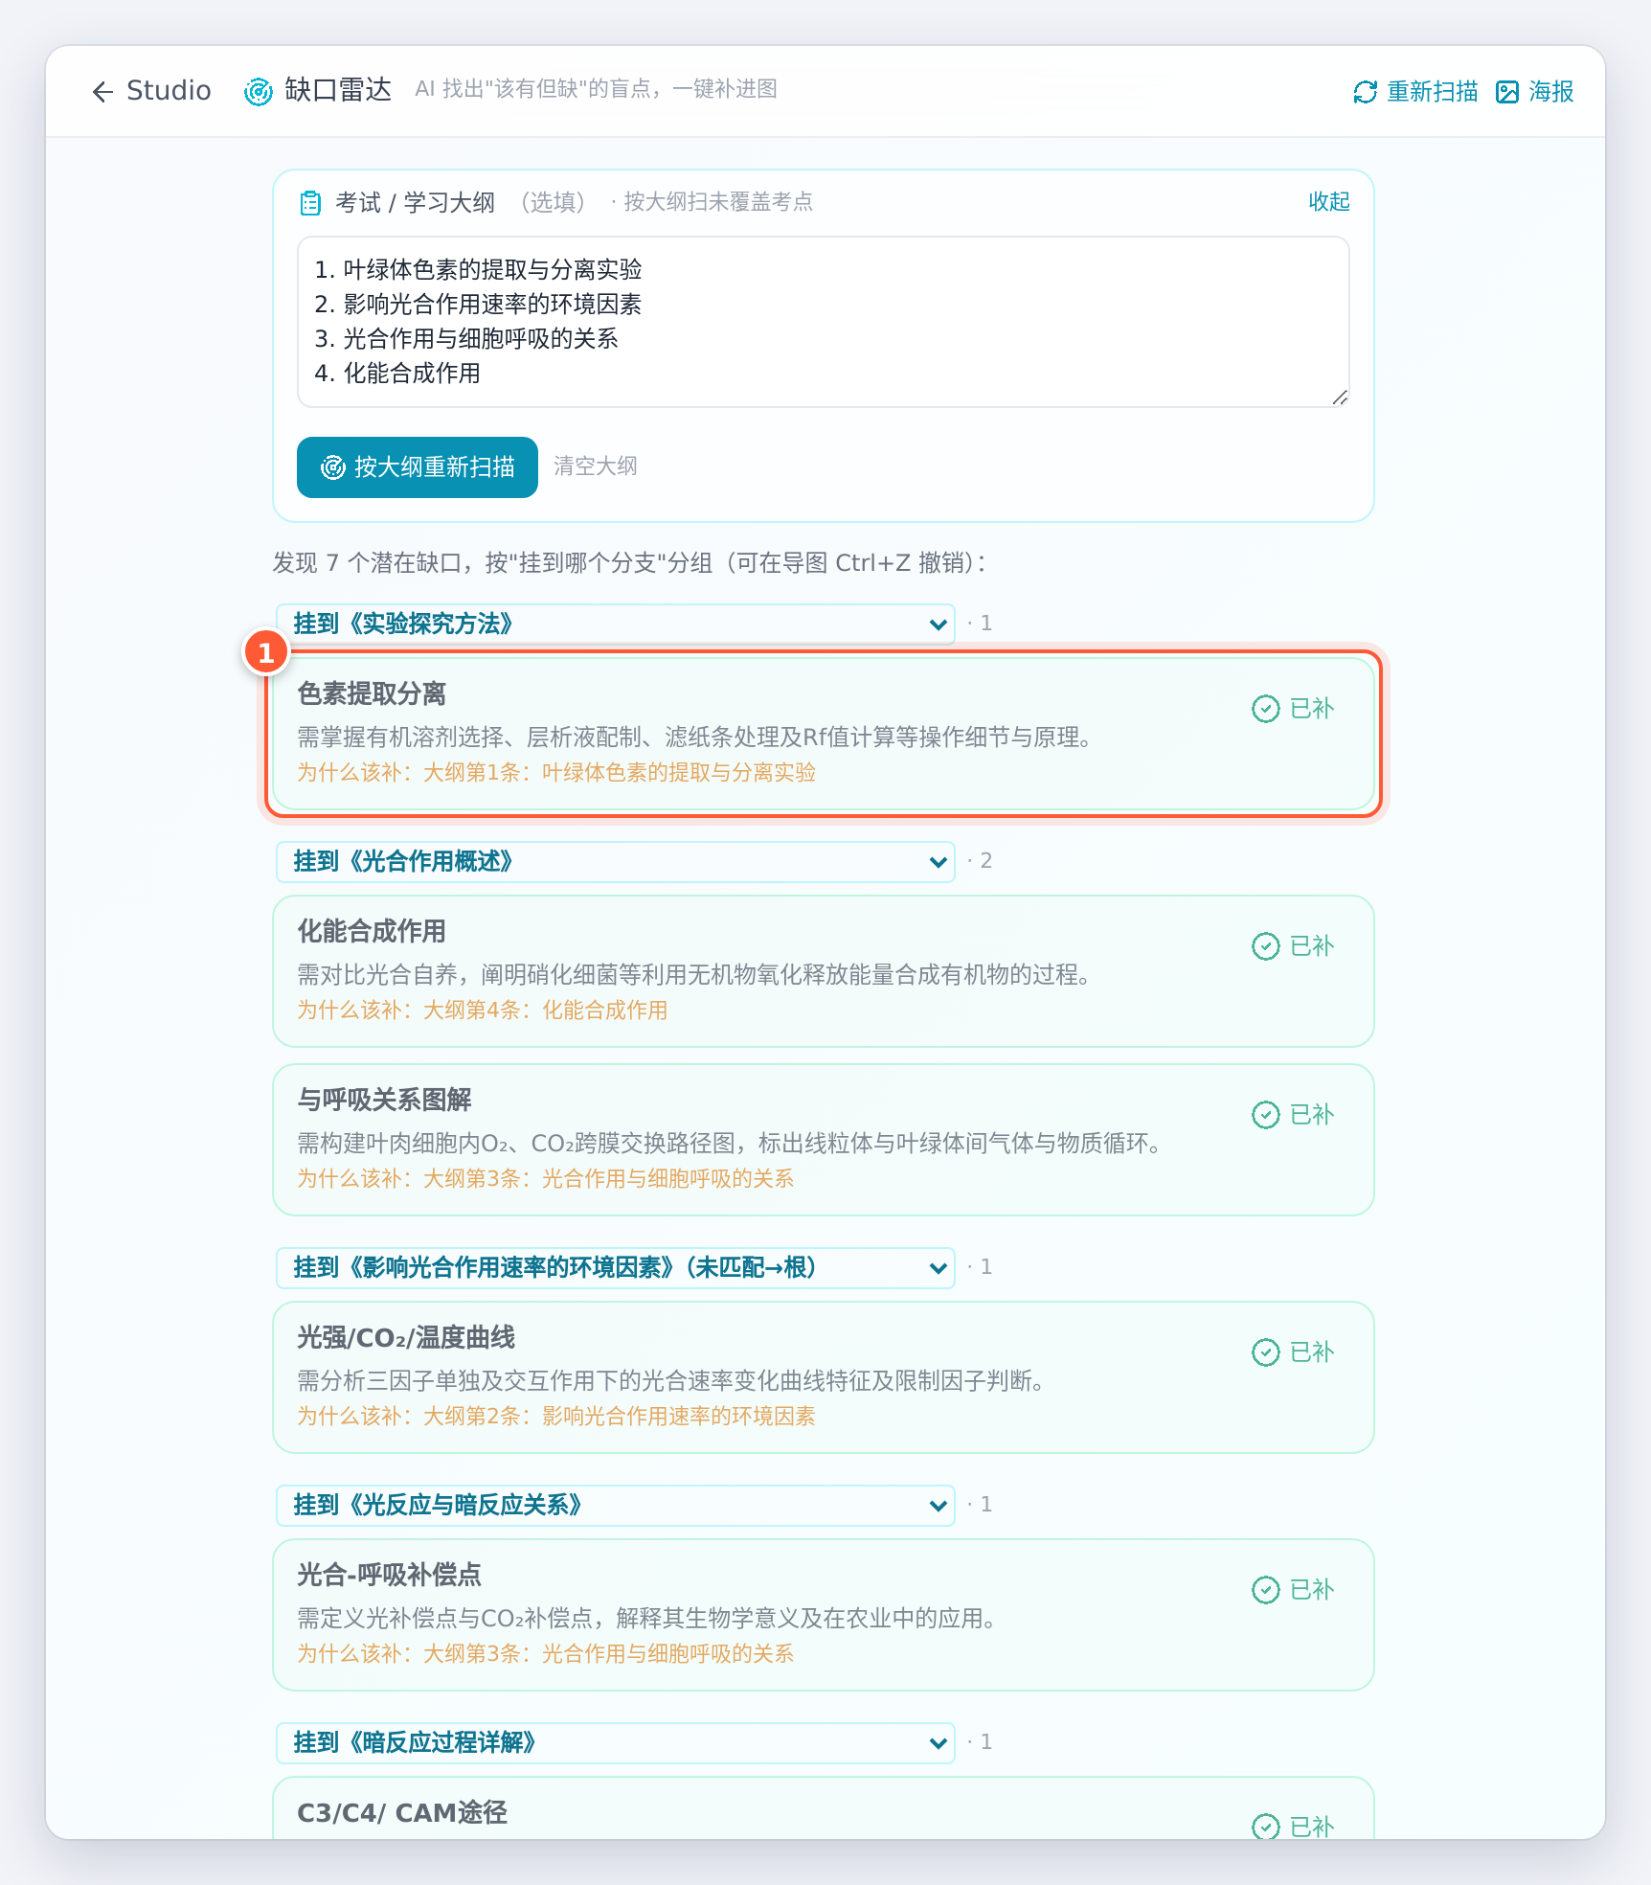Click the 色素提取分离 card title
The image size is (1651, 1885).
(372, 693)
